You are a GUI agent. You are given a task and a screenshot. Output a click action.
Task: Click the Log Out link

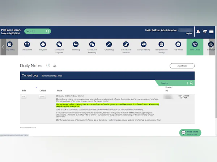[x=189, y=33]
